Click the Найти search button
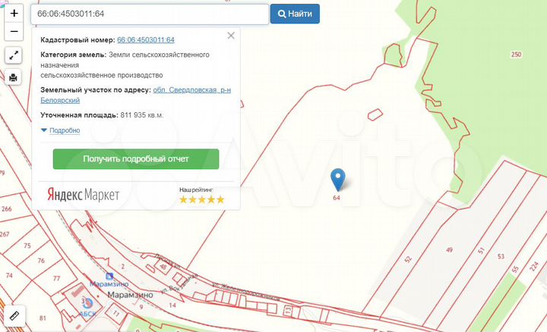Viewport: 547px width, 332px height. click(x=295, y=14)
